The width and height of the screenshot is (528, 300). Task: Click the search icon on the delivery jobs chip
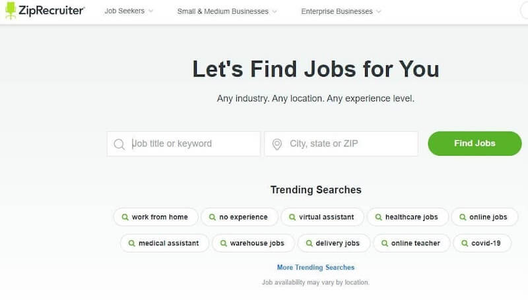click(309, 243)
